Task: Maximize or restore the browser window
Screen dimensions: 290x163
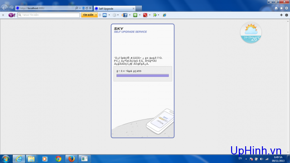Action: point(276,2)
